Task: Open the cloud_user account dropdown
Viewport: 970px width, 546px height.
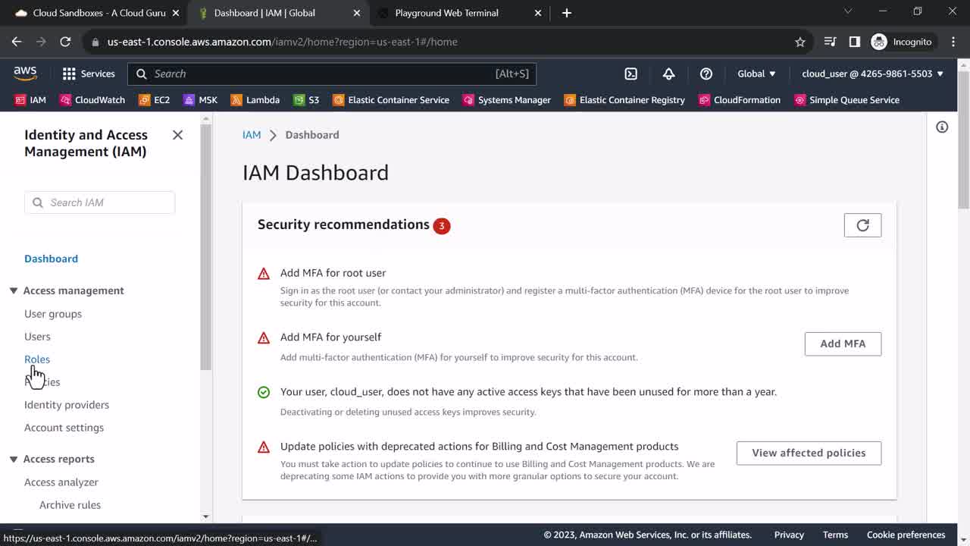Action: pyautogui.click(x=873, y=74)
